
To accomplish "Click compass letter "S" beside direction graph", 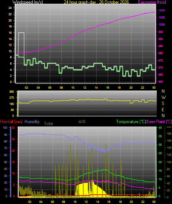I will point(163,103).
